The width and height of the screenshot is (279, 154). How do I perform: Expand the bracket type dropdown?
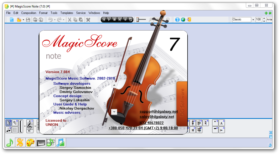(x=25, y=126)
